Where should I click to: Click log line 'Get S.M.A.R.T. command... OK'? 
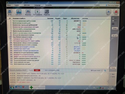pyautogui.click(x=26, y=80)
